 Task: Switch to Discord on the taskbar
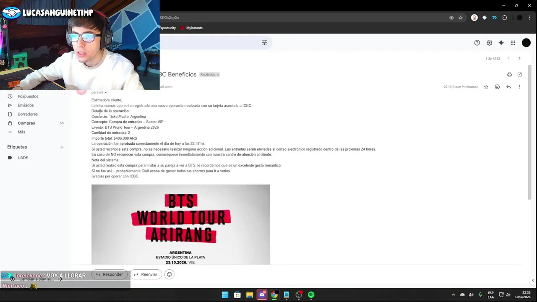pos(262,295)
